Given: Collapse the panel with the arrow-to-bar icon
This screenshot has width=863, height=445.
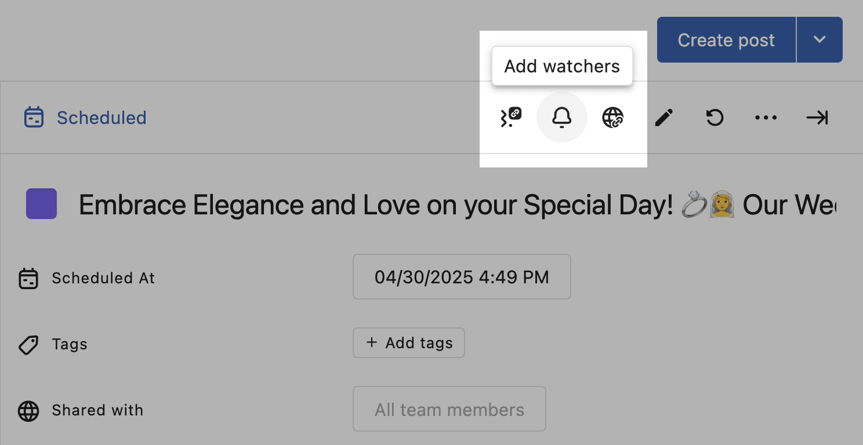Looking at the screenshot, I should tap(817, 118).
